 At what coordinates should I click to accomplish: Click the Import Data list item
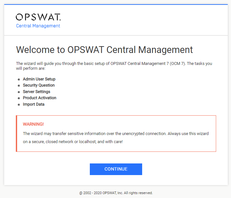pyautogui.click(x=34, y=104)
